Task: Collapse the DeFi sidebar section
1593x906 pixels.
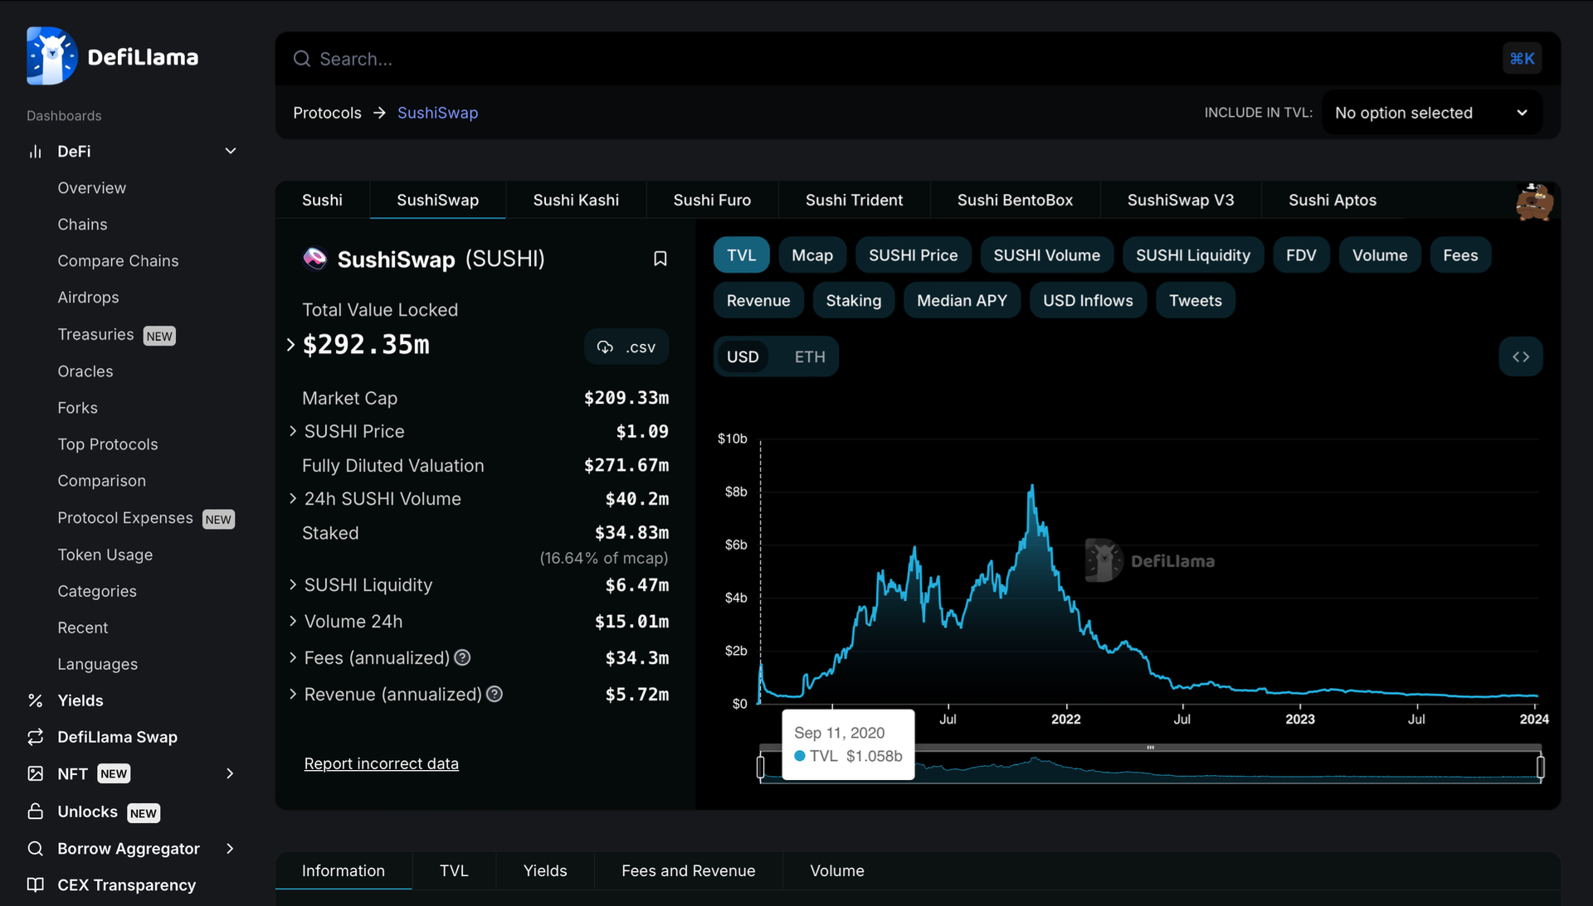Action: coord(231,151)
